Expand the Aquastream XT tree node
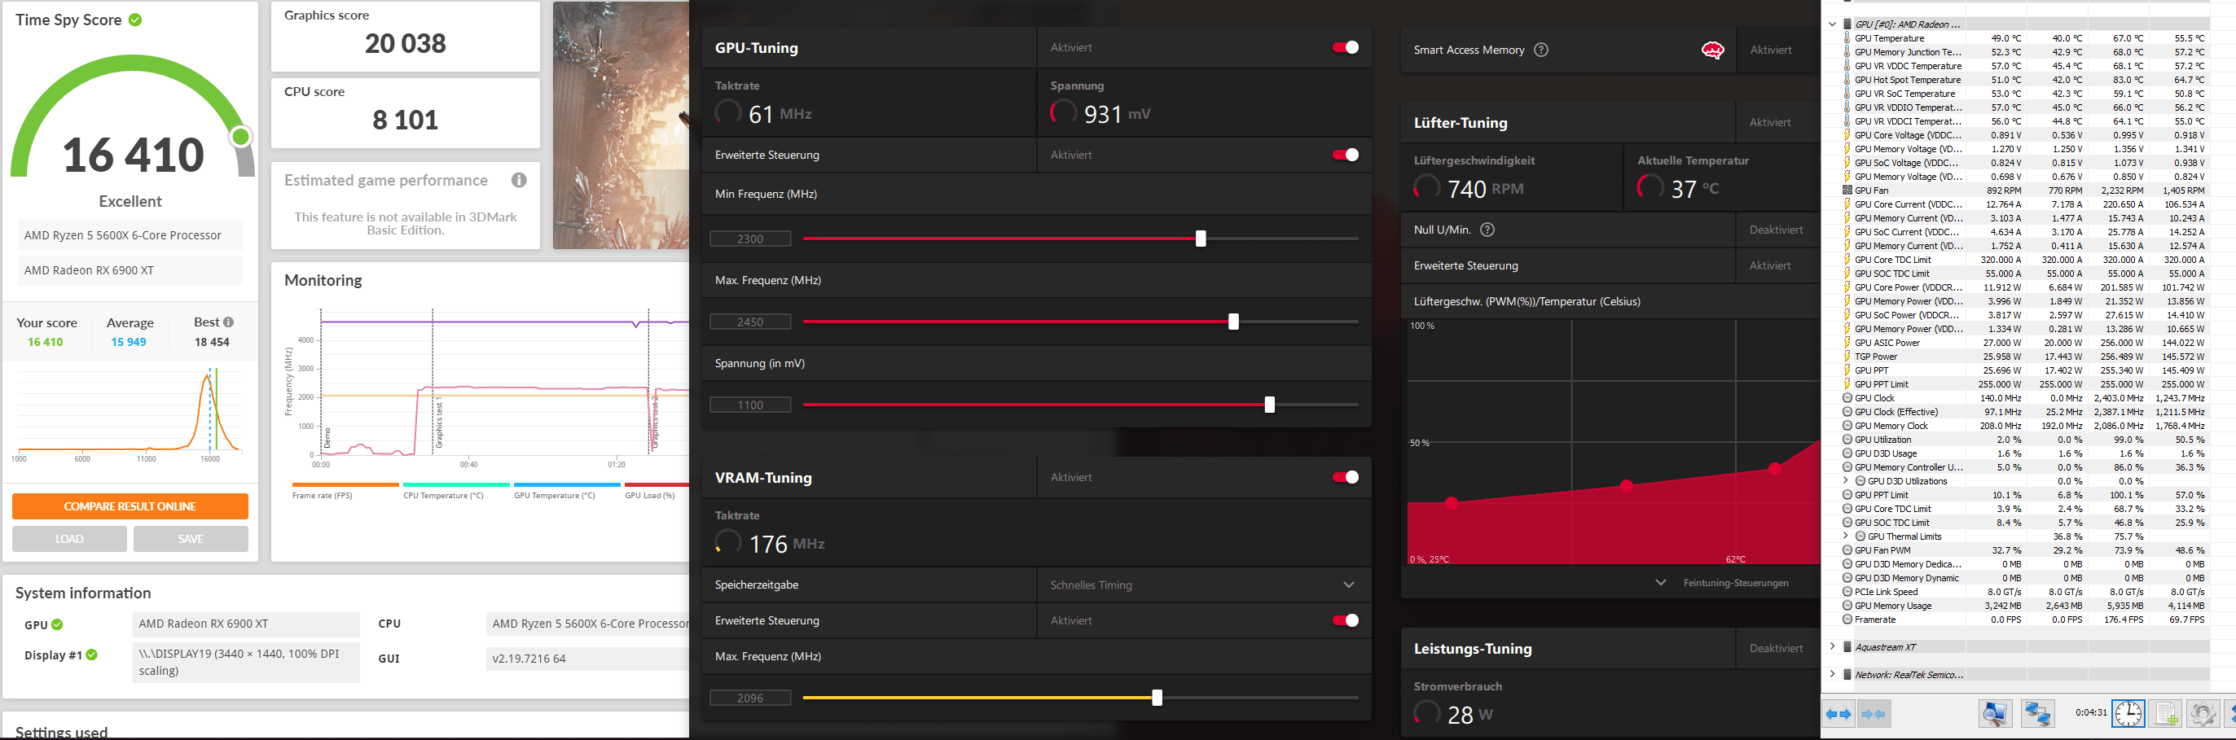2236x740 pixels. (x=1832, y=647)
